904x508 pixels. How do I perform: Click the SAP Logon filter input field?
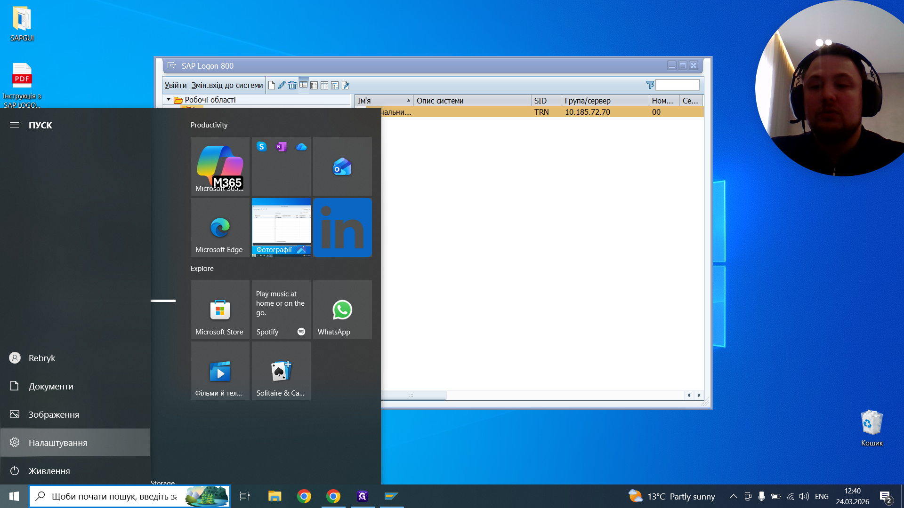678,85
